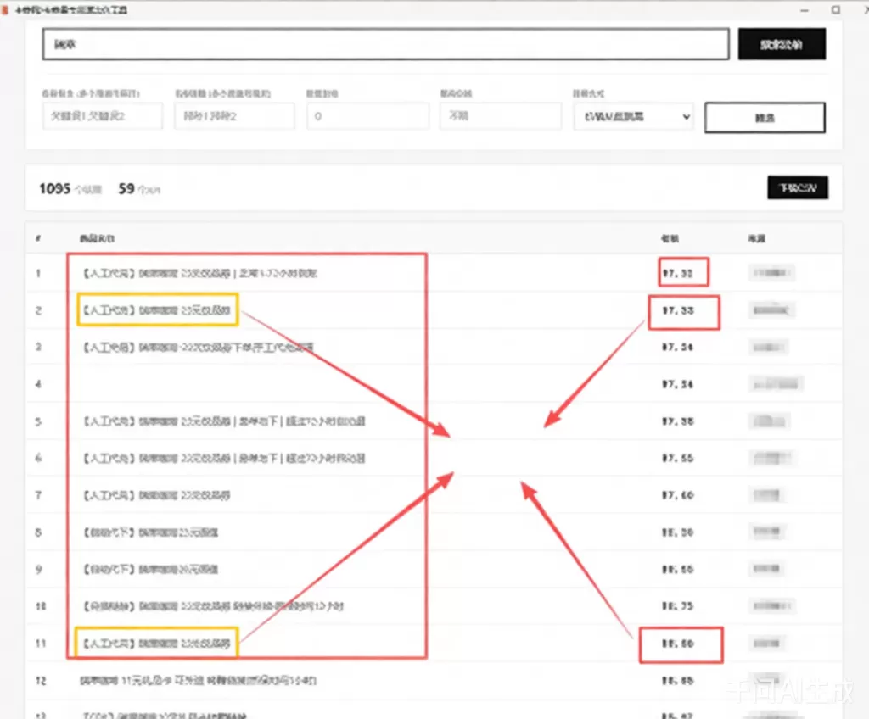The width and height of the screenshot is (869, 719).
Task: Focus the second keyword filter input
Action: (234, 116)
